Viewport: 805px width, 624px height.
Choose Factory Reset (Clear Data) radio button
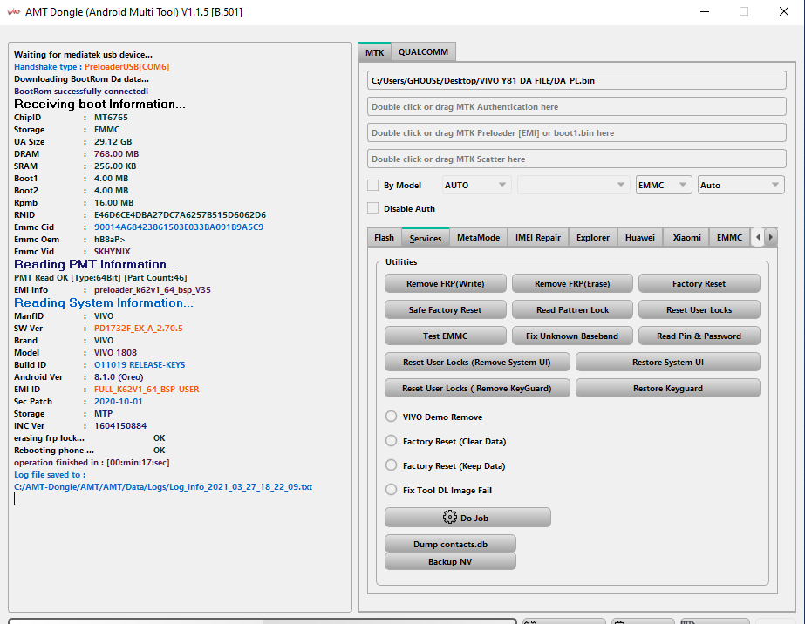click(x=392, y=441)
